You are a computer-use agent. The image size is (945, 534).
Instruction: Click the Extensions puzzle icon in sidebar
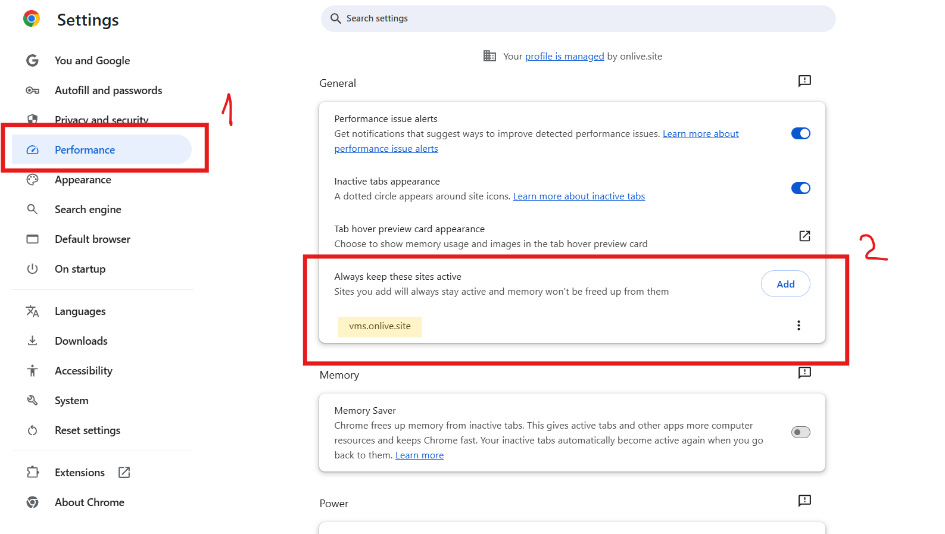pyautogui.click(x=33, y=472)
